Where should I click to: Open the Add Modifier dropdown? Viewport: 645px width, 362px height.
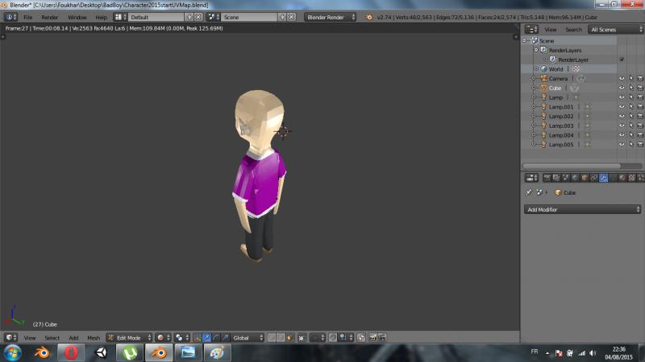[582, 209]
